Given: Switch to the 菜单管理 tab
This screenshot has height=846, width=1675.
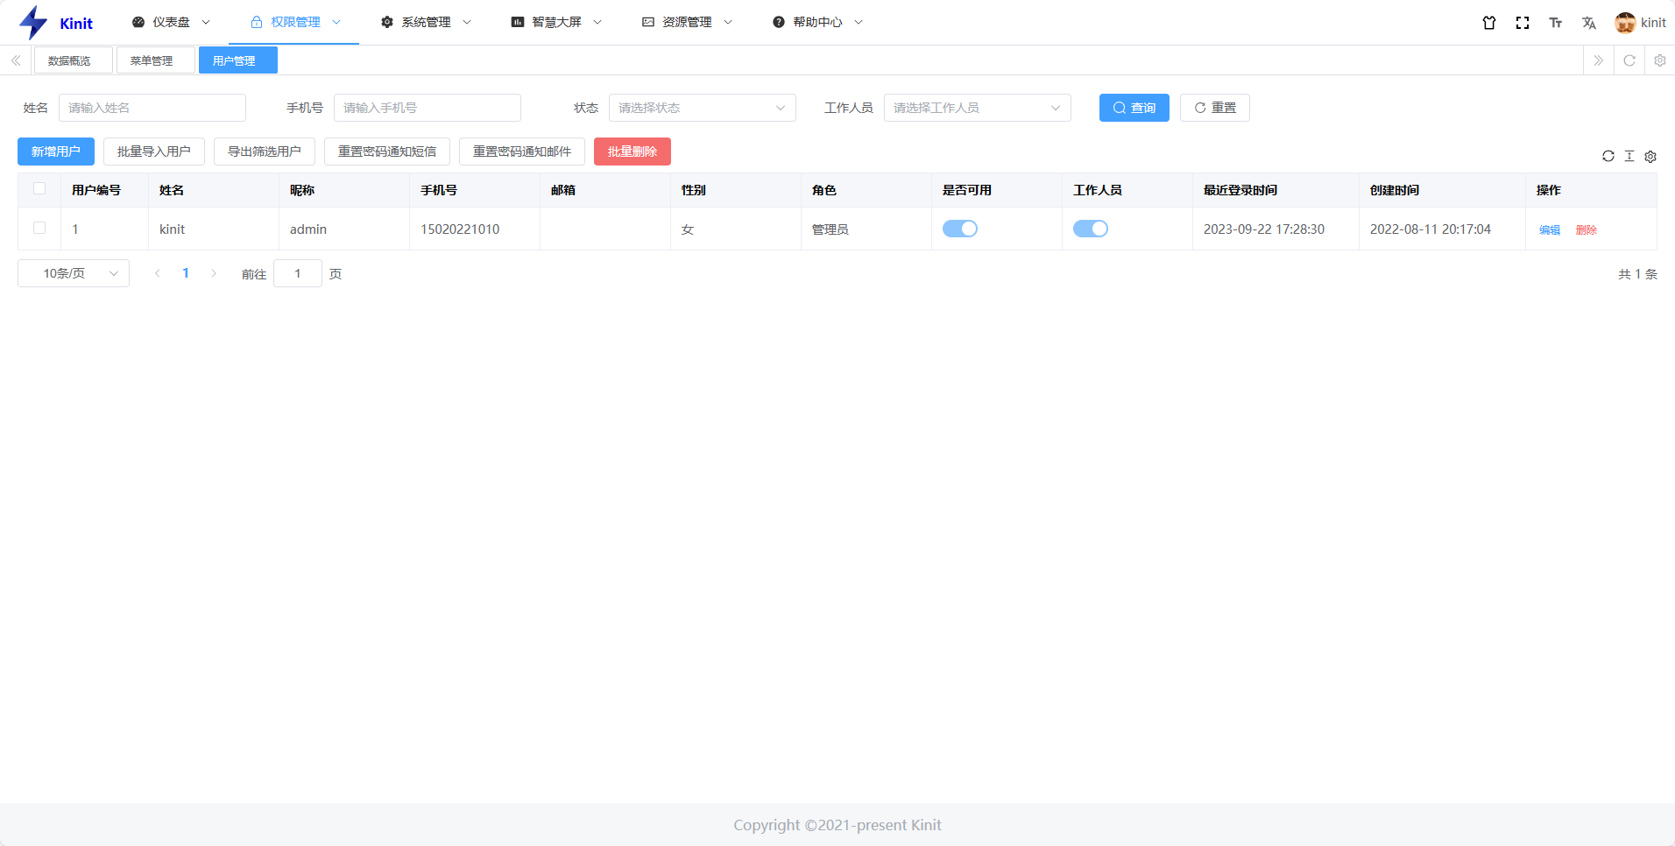Looking at the screenshot, I should [x=156, y=60].
